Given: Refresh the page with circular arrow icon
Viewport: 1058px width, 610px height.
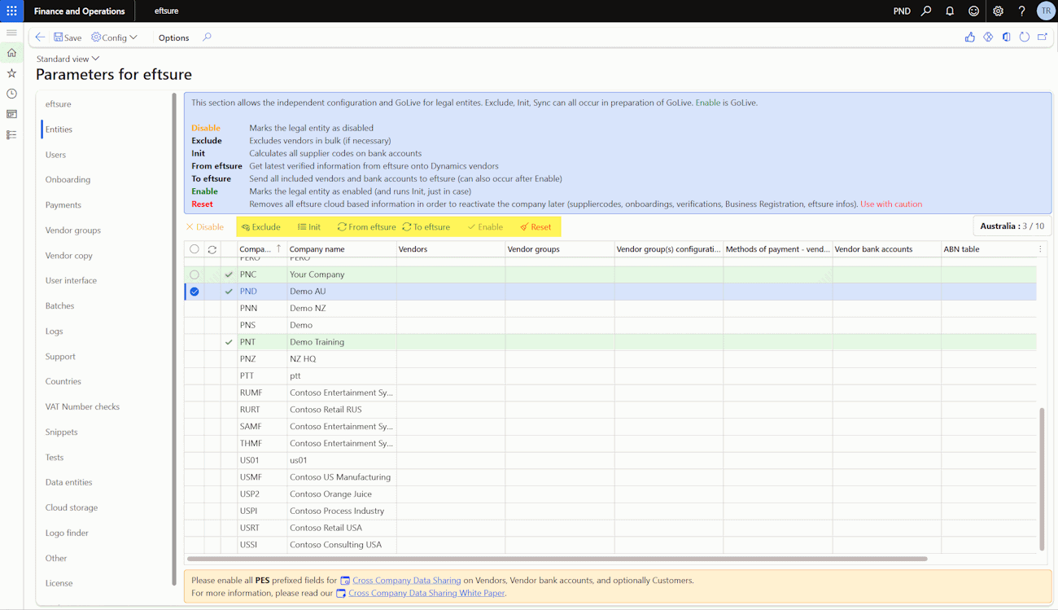Looking at the screenshot, I should pyautogui.click(x=1025, y=37).
